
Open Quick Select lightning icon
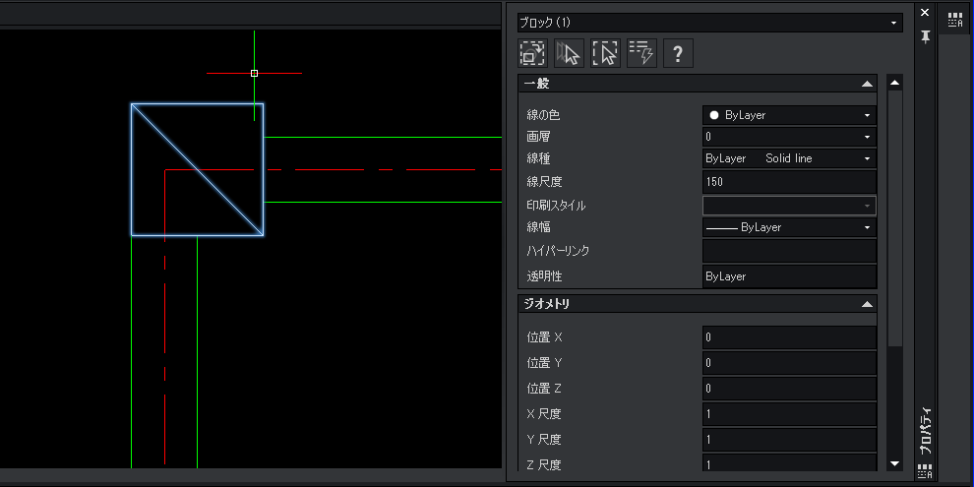click(x=641, y=53)
